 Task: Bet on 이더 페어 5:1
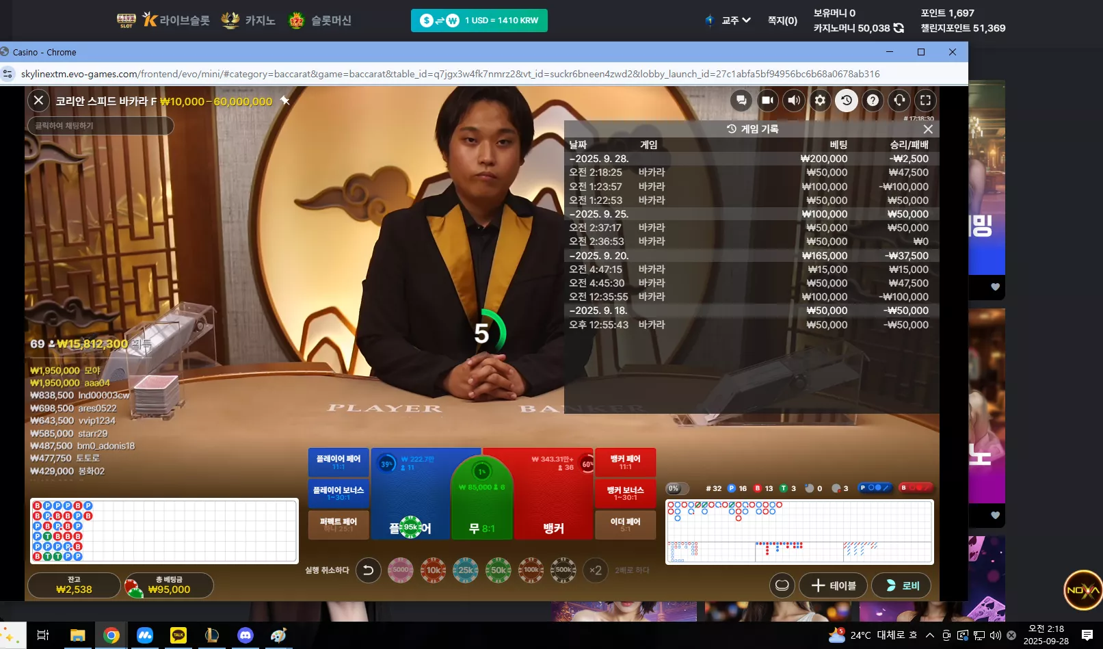626,525
